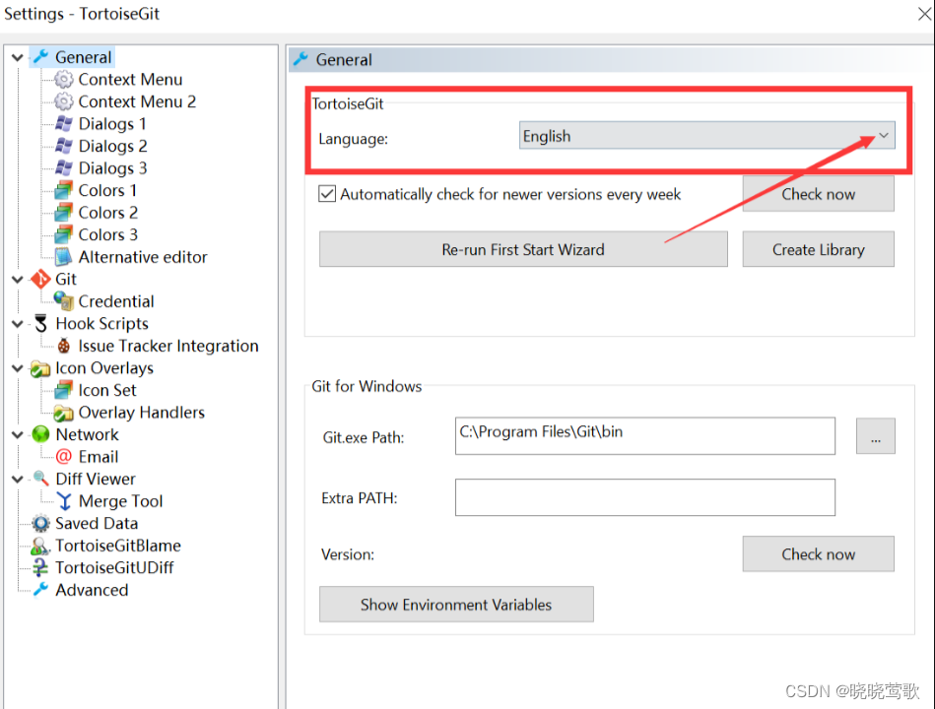Click the red @ Email icon
The image size is (935, 709).
[x=64, y=457]
